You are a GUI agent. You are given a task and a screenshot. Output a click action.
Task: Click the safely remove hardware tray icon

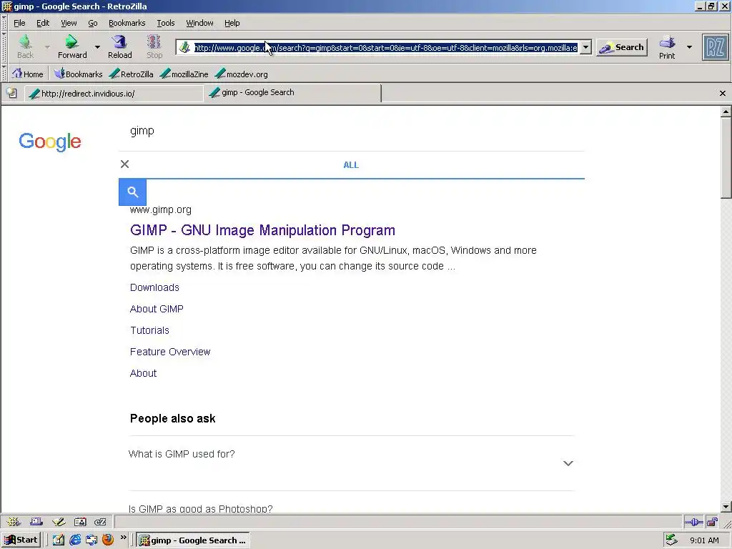(671, 540)
